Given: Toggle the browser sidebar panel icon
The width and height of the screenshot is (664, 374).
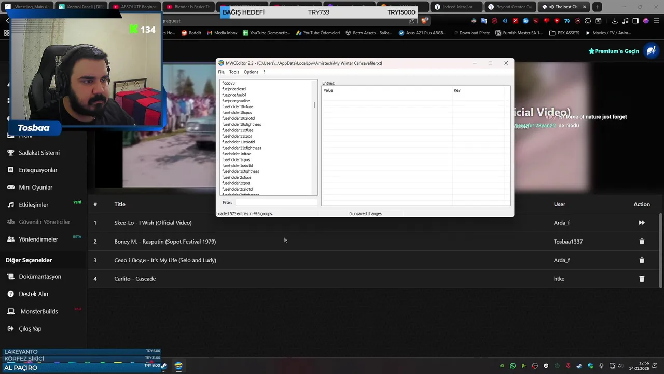Looking at the screenshot, I should click(635, 21).
